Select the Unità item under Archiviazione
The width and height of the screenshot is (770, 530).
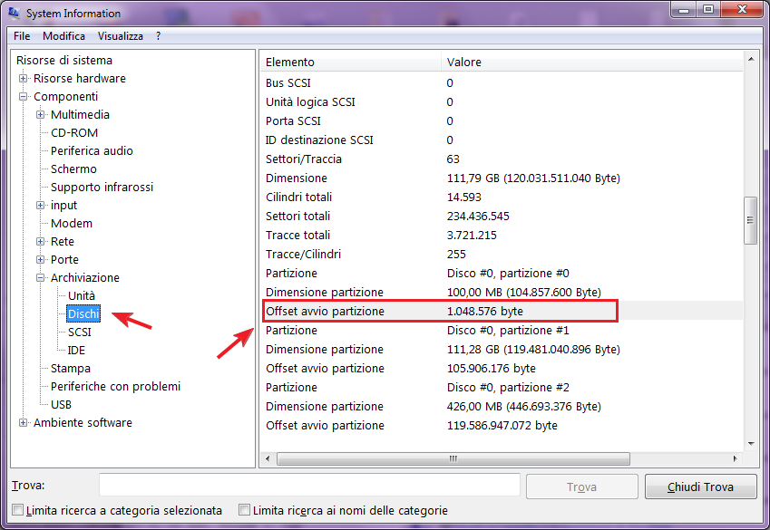click(82, 296)
